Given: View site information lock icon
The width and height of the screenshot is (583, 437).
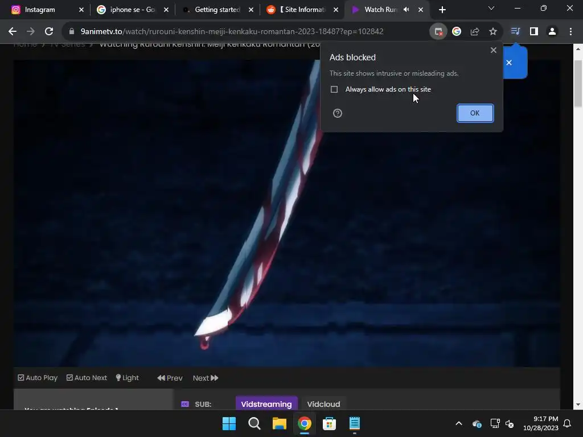Looking at the screenshot, I should coord(72,32).
